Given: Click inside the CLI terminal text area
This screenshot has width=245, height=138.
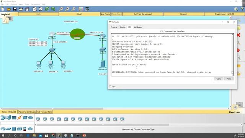Looking at the screenshot, I should pos(171,54).
